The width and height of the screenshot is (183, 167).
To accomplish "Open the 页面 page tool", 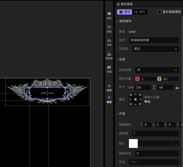I will pos(109,69).
